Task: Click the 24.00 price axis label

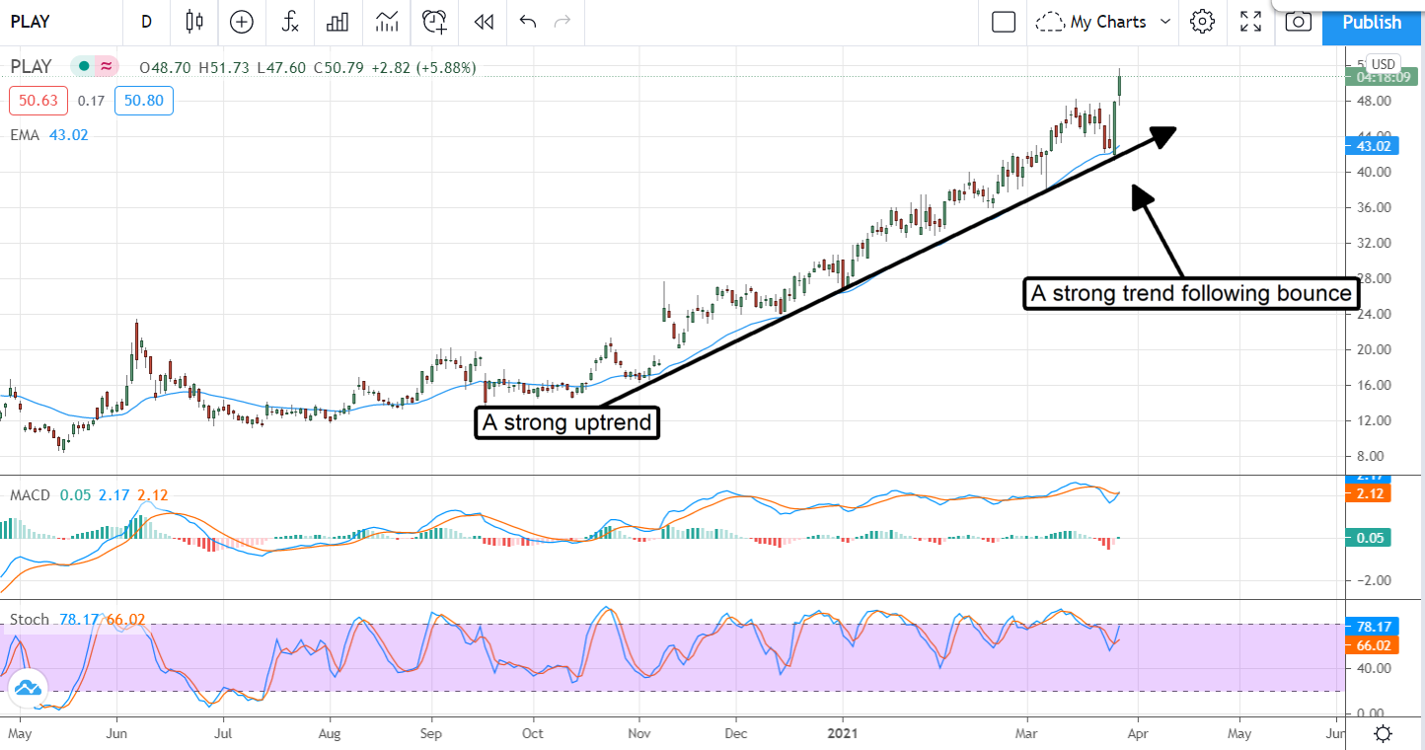Action: (1375, 314)
